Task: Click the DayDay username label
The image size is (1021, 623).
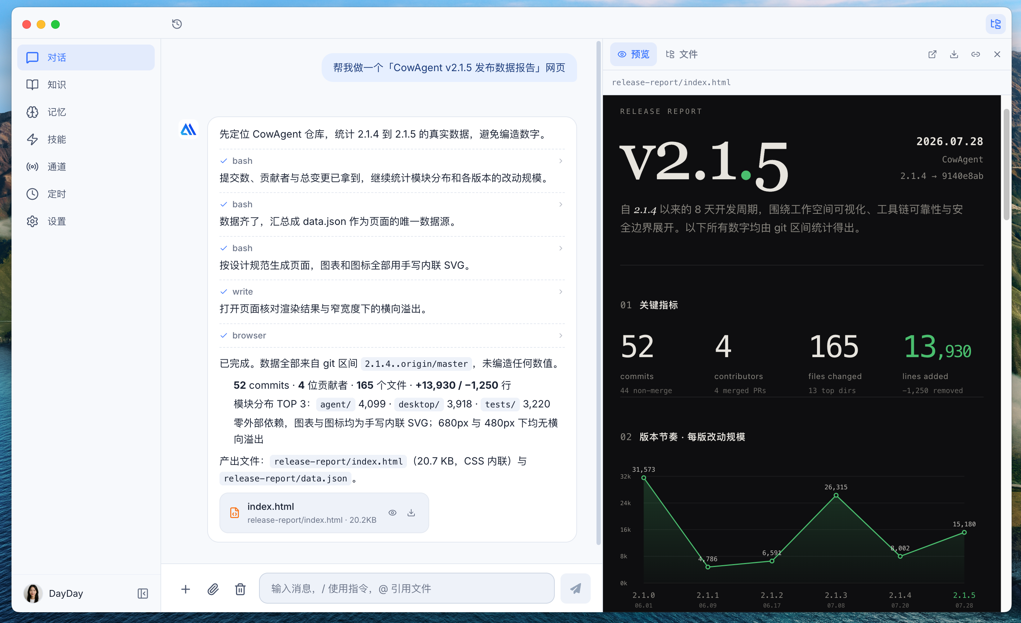Action: (66, 594)
